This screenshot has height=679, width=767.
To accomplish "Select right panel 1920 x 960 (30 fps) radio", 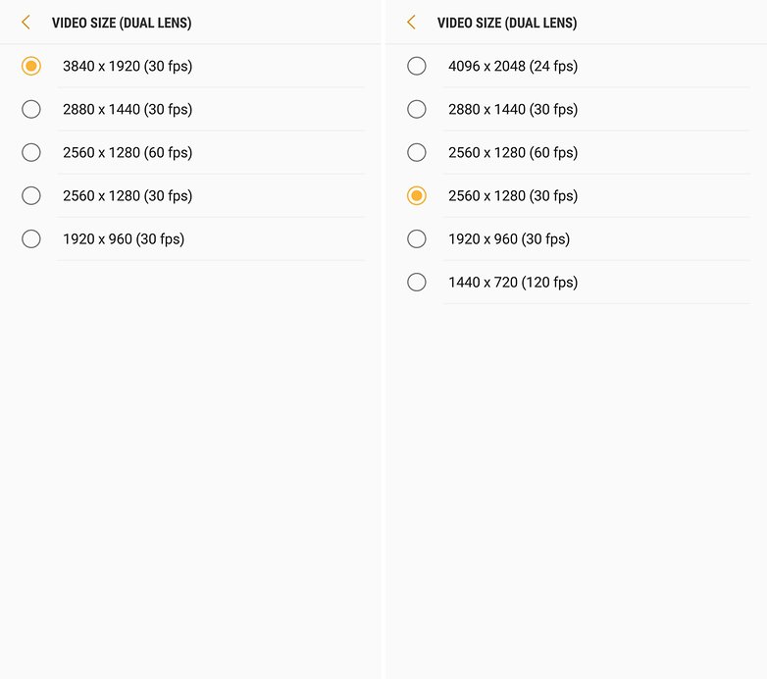I will (417, 239).
